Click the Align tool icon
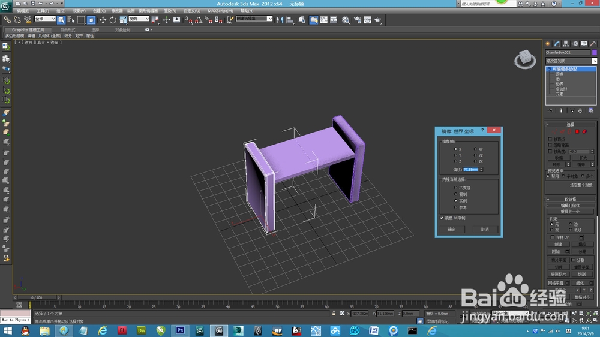600x337 pixels. point(290,20)
